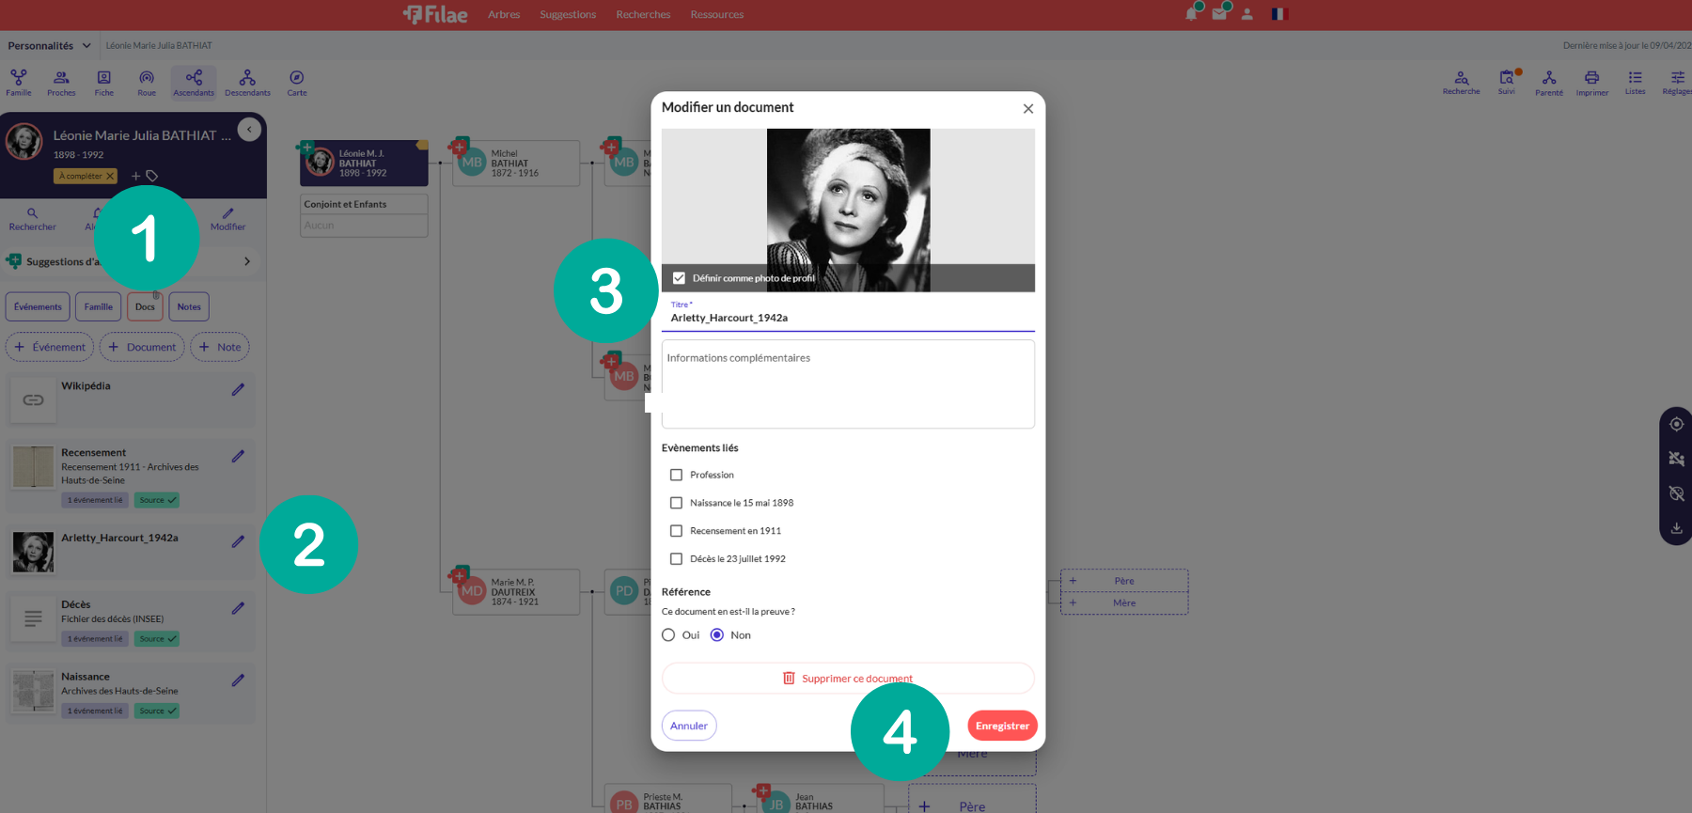The image size is (1692, 813).
Task: Select the Oui radio button
Action: pos(668,635)
